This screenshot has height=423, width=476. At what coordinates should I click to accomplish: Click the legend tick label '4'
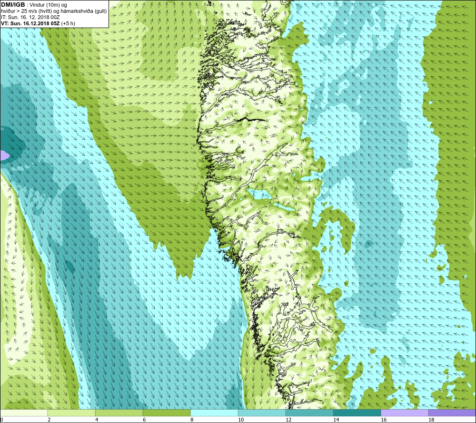(97, 420)
